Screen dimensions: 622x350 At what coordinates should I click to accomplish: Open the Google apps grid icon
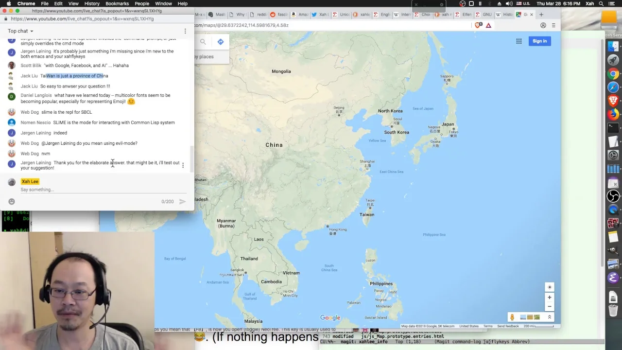coord(519,41)
